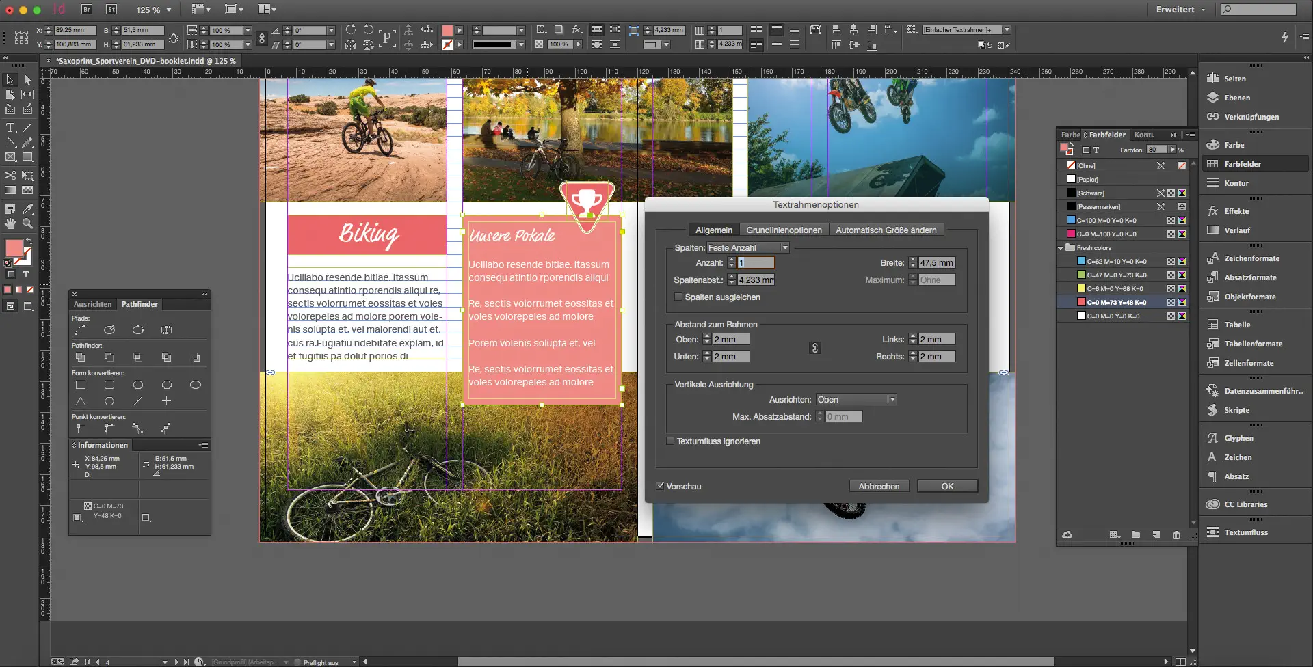The image size is (1313, 667).
Task: Open the Ebenen panel
Action: click(1236, 98)
